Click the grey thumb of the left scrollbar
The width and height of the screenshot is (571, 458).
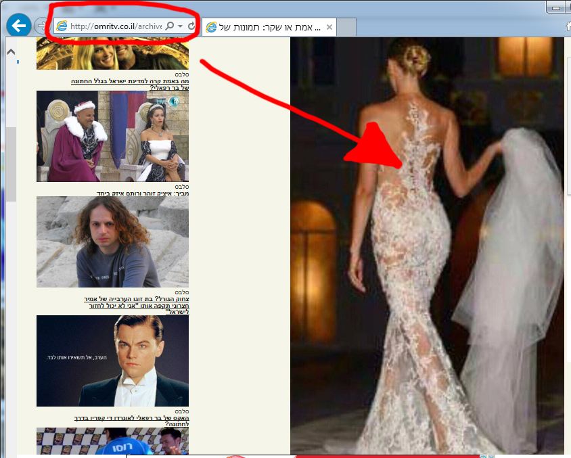[x=11, y=164]
